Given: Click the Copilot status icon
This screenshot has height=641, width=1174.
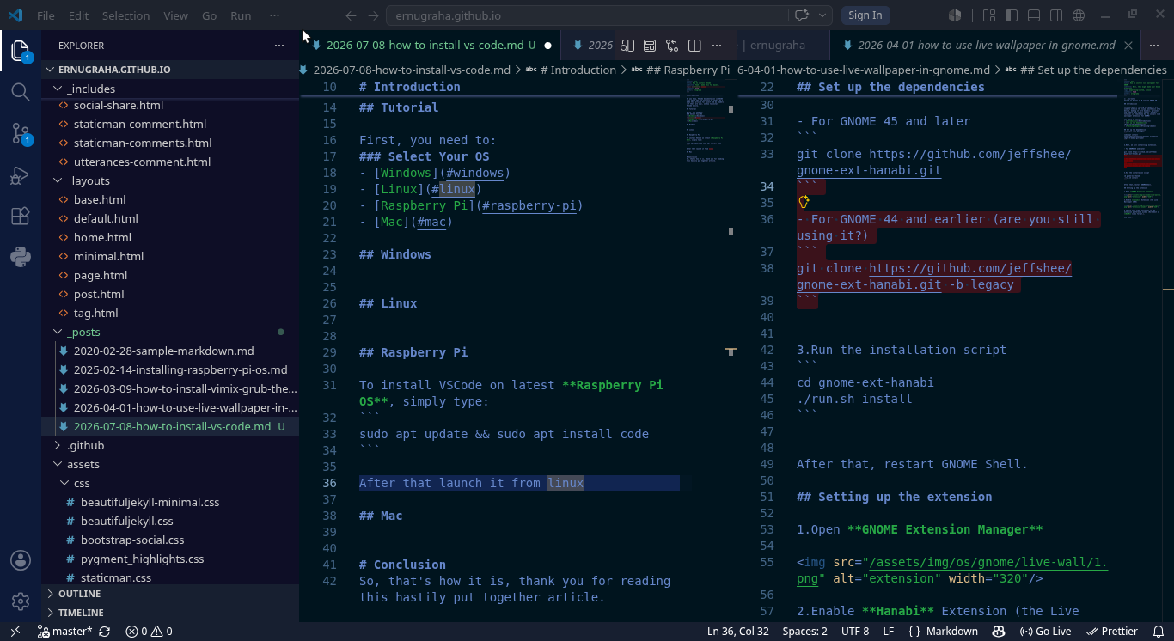Looking at the screenshot, I should click(x=999, y=632).
